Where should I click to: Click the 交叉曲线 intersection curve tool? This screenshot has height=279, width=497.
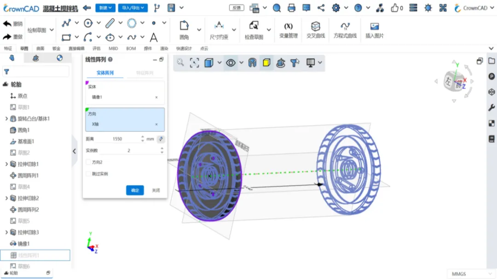click(316, 30)
